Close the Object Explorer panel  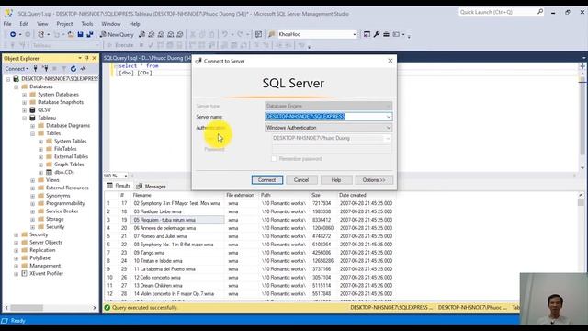[95, 58]
